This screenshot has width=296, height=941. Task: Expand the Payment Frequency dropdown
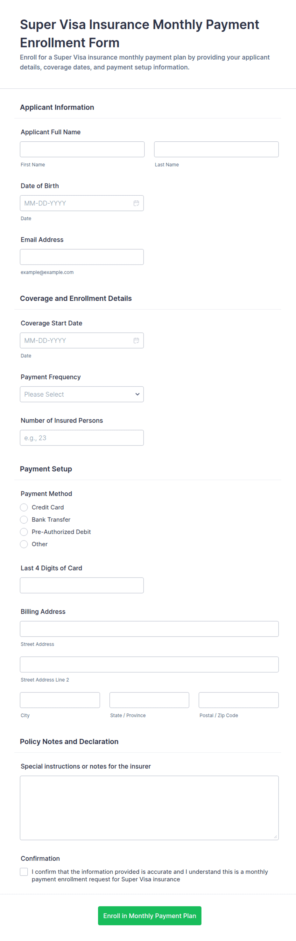(82, 394)
